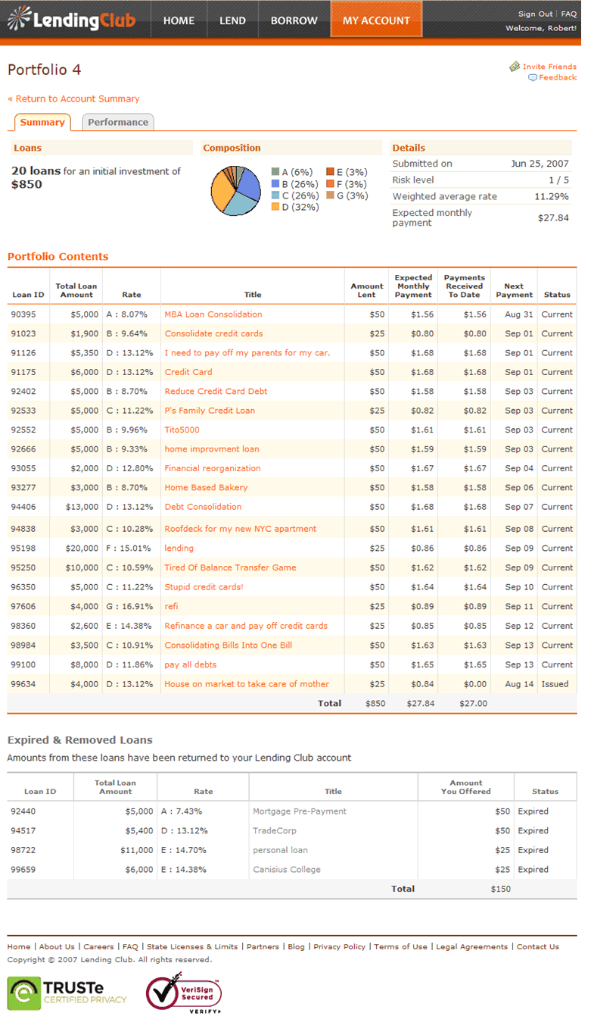Open the refi loan title
This screenshot has width=591, height=1019.
172,606
